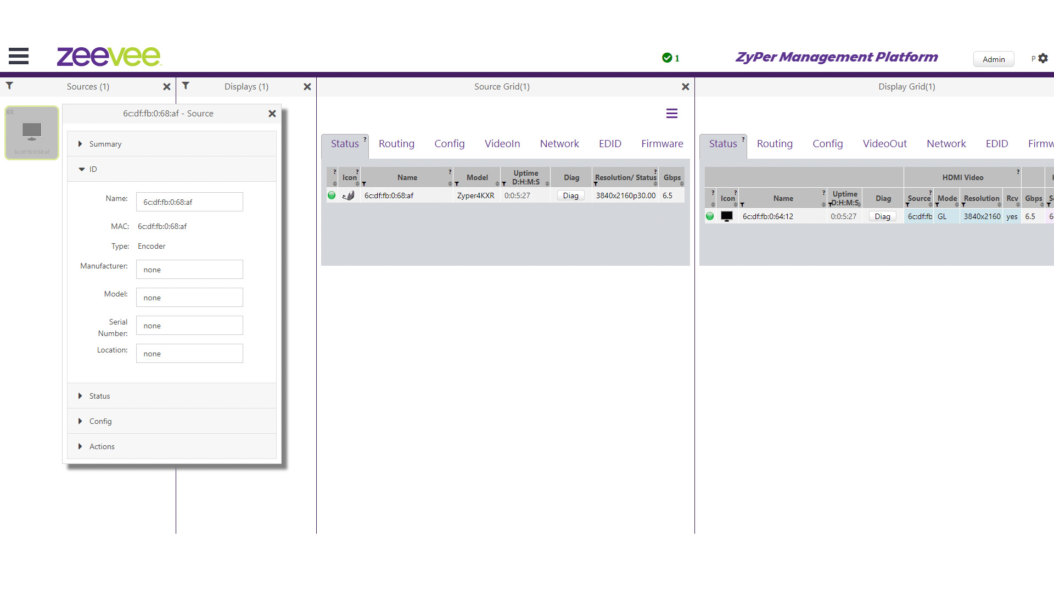Expand the Actions section
This screenshot has width=1054, height=593.
(x=102, y=446)
